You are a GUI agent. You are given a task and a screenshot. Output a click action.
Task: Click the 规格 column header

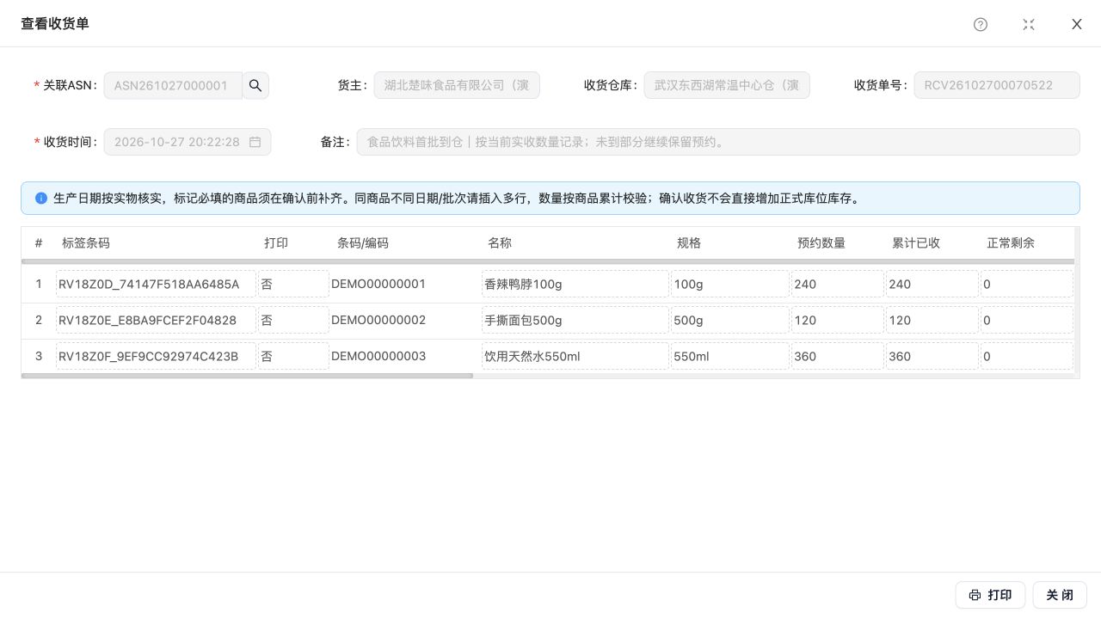(689, 243)
